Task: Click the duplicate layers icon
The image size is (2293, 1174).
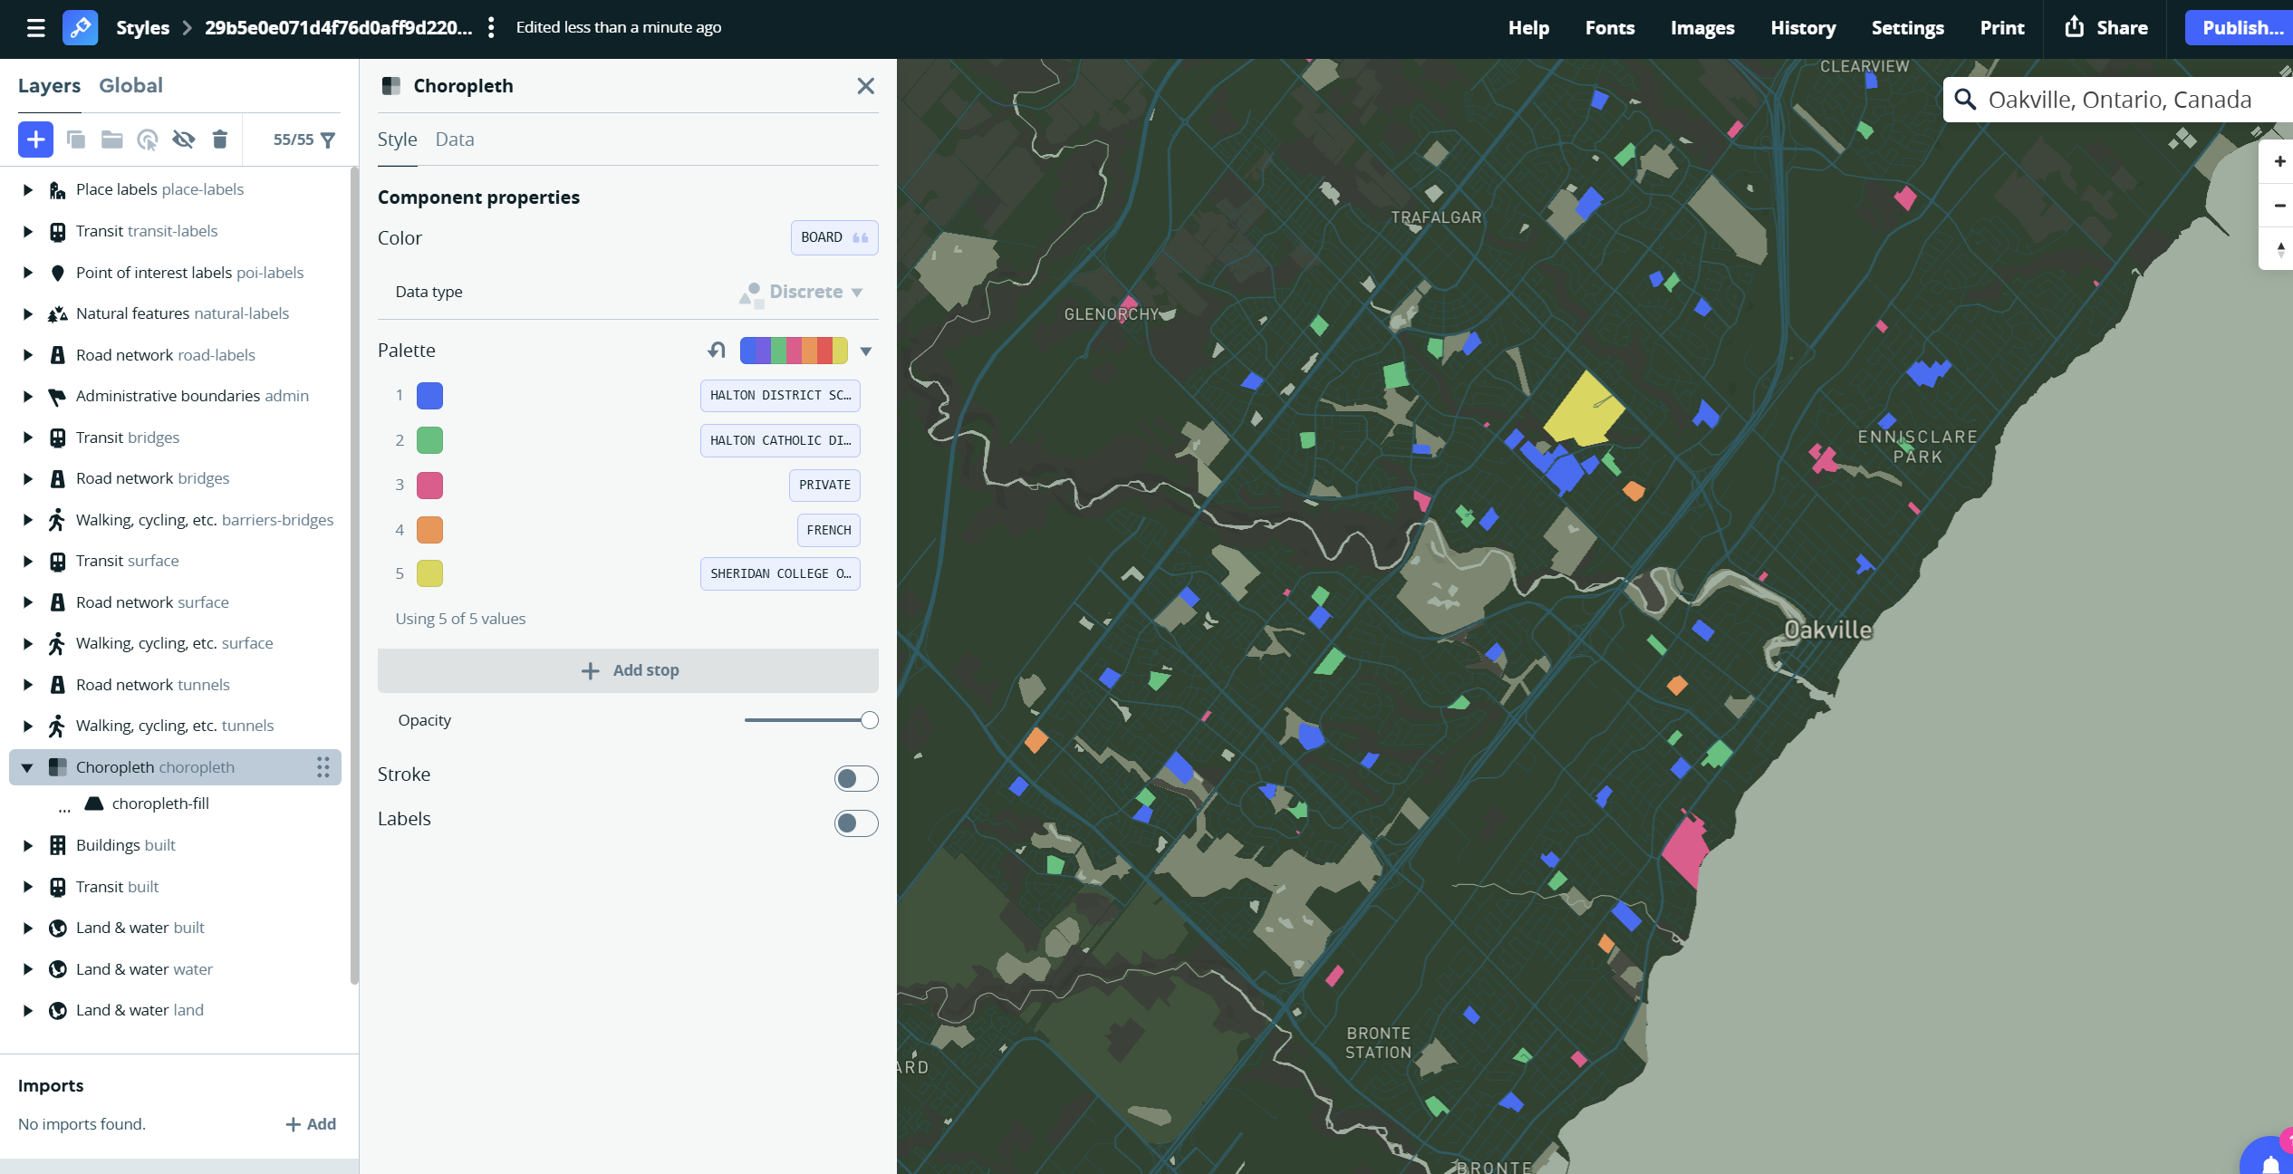Action: (76, 140)
